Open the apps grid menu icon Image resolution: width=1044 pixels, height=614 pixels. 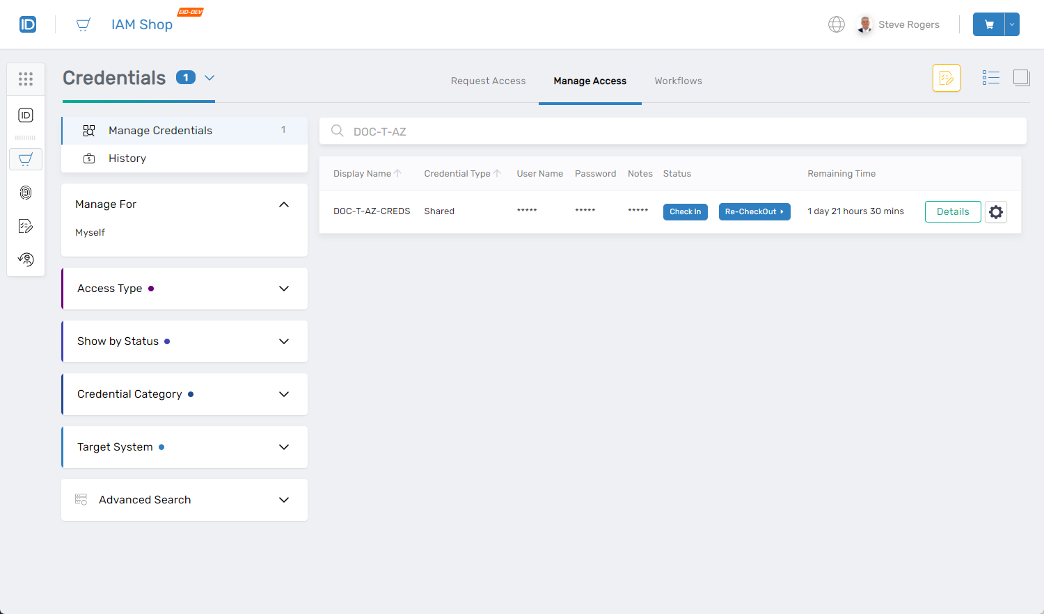tap(26, 79)
